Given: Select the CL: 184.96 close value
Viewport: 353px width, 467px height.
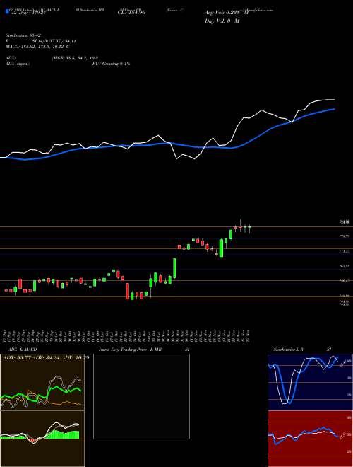Looking at the screenshot, I should click(131, 13).
